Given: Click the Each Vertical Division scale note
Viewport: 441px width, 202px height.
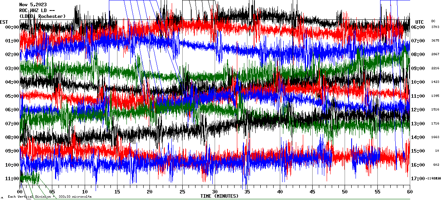Looking at the screenshot, I should coord(50,197).
